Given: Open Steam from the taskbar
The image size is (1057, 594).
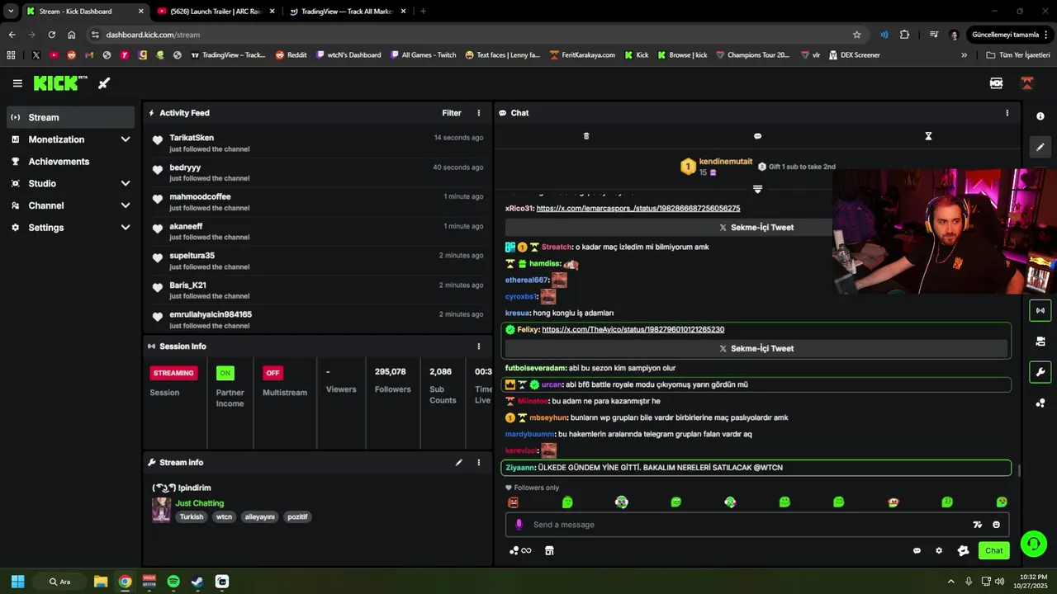Looking at the screenshot, I should click(197, 582).
